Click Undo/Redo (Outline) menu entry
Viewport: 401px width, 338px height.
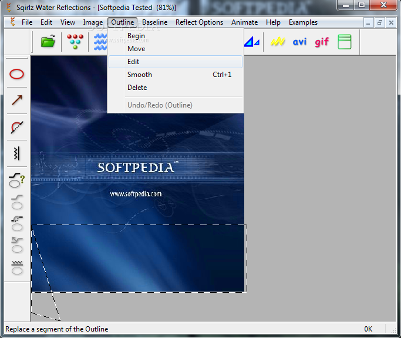176,105
